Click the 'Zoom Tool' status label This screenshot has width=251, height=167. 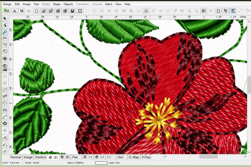114,163
